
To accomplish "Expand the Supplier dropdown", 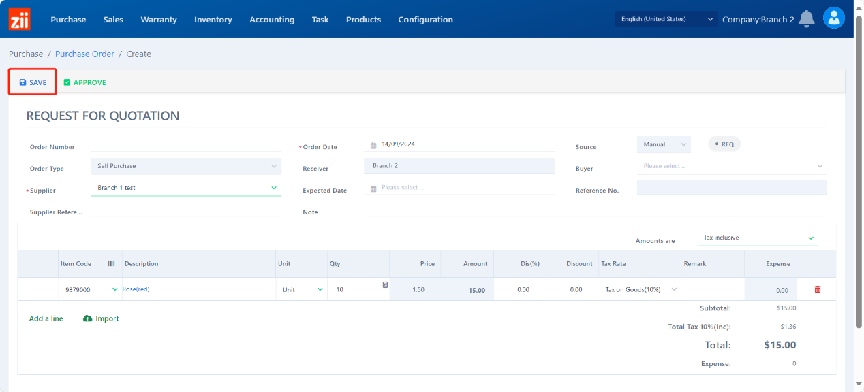I will pos(274,188).
